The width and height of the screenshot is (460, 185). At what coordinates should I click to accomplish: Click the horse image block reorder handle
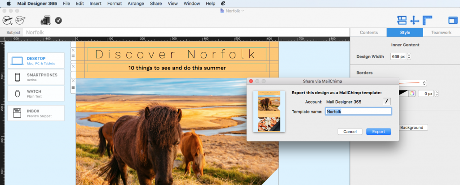point(73,87)
